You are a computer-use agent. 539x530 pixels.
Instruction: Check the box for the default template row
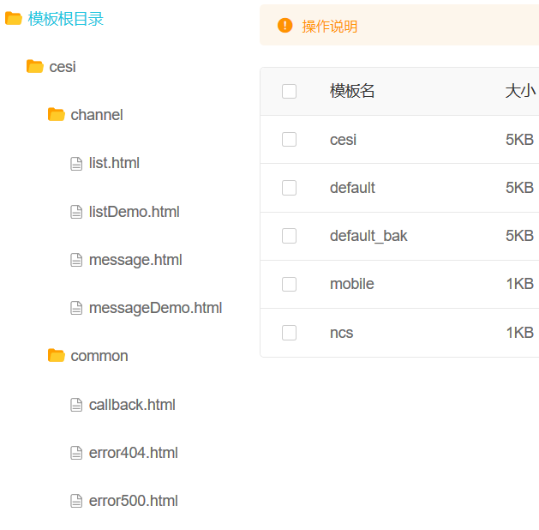click(x=289, y=188)
